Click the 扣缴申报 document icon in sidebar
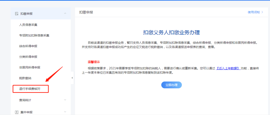The width and height of the screenshot is (270, 115). point(17,14)
